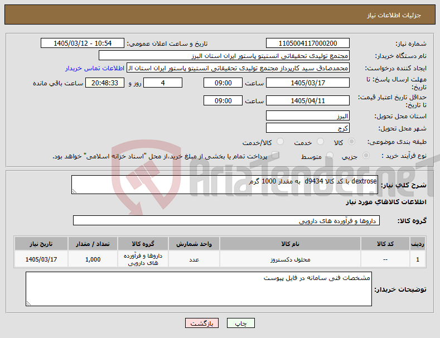Click the تاریخ نیاز column header
Image resolution: width=440 pixels, height=338 pixels.
(41, 244)
